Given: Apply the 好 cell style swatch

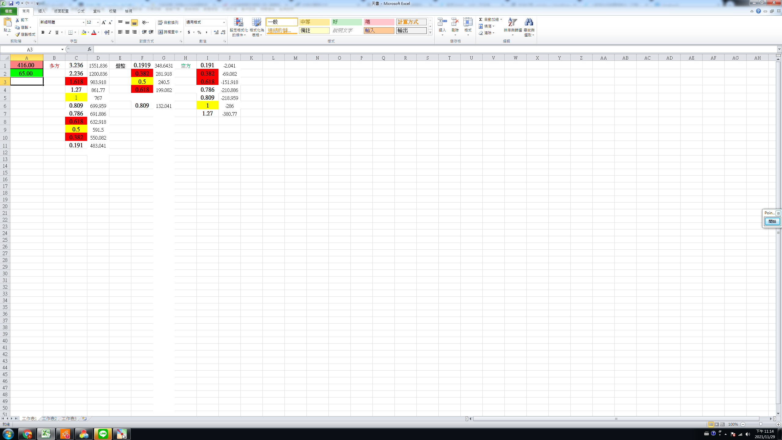Looking at the screenshot, I should click(x=346, y=22).
